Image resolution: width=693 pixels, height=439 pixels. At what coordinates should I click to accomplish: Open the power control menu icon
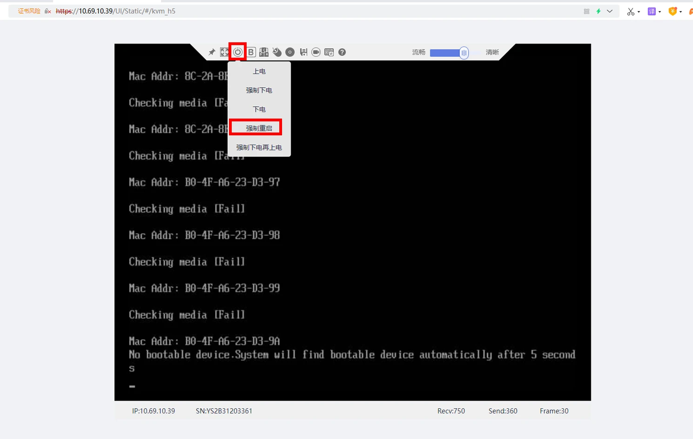238,52
